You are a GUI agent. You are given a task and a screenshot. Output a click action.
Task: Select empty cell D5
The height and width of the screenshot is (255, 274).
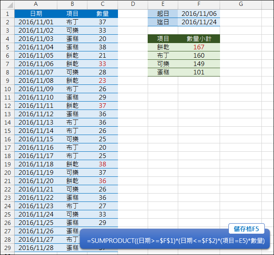tap(133, 47)
